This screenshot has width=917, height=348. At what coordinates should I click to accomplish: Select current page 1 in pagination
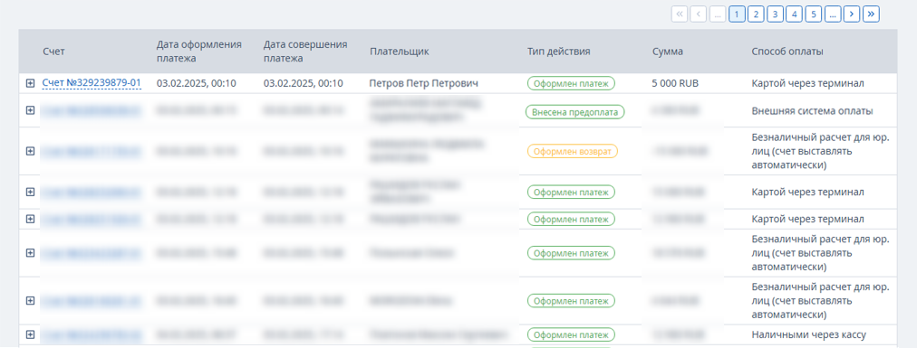point(737,14)
